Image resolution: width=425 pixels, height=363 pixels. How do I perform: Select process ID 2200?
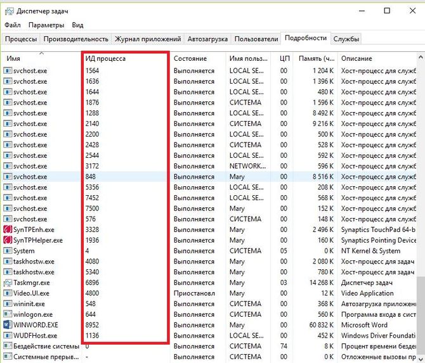[92, 134]
